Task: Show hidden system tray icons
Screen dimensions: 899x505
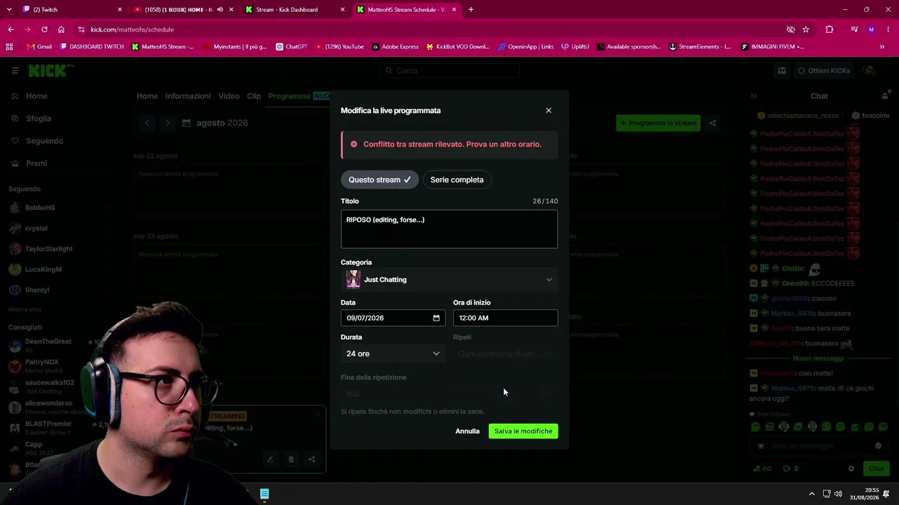Action: pyautogui.click(x=812, y=494)
